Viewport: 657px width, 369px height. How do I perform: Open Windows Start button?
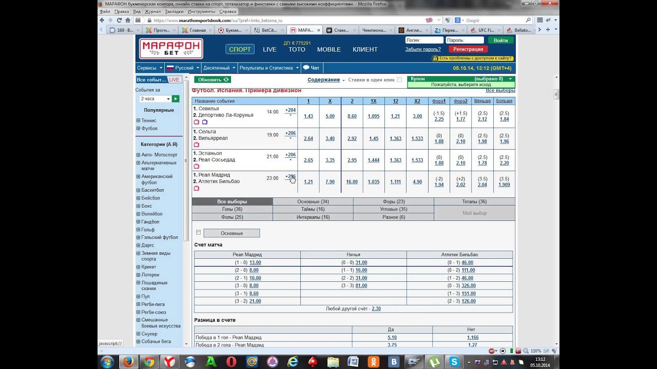coord(107,362)
